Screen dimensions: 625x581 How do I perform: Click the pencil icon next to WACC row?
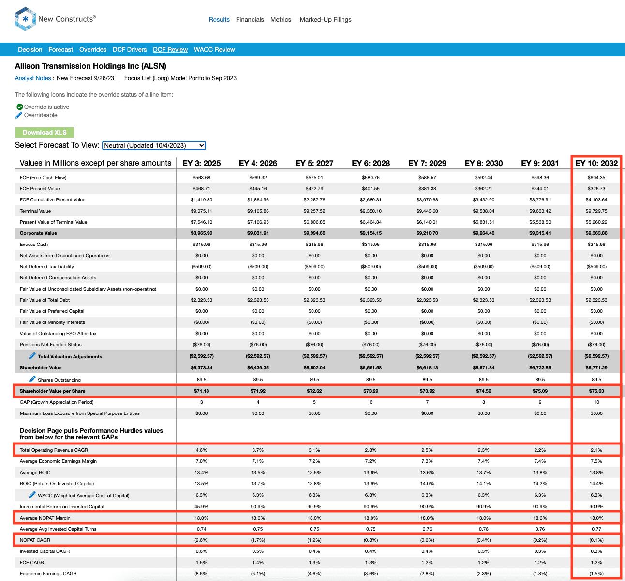coord(32,495)
